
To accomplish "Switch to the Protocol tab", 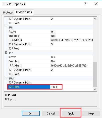I will [8, 12].
